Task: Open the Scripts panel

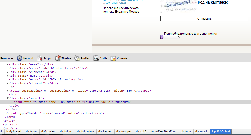Action: 44,58
